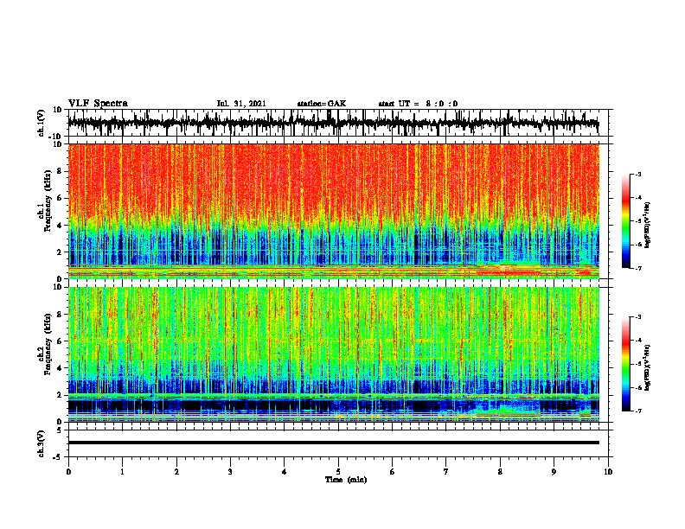Screen dimensions: 685x529
Task: Click the '4' kHz tick on ch.2 frequency axis
Action: point(60,368)
